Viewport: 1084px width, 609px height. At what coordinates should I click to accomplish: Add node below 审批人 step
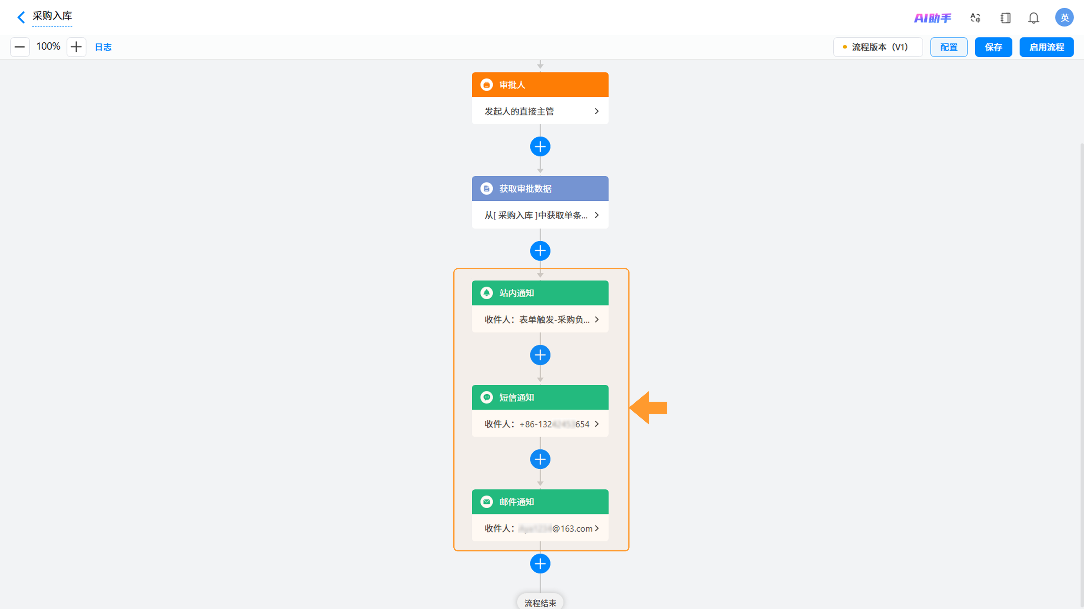tap(540, 147)
